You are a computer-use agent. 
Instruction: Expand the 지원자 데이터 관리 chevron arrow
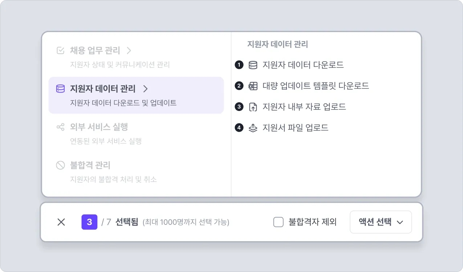[x=145, y=89]
